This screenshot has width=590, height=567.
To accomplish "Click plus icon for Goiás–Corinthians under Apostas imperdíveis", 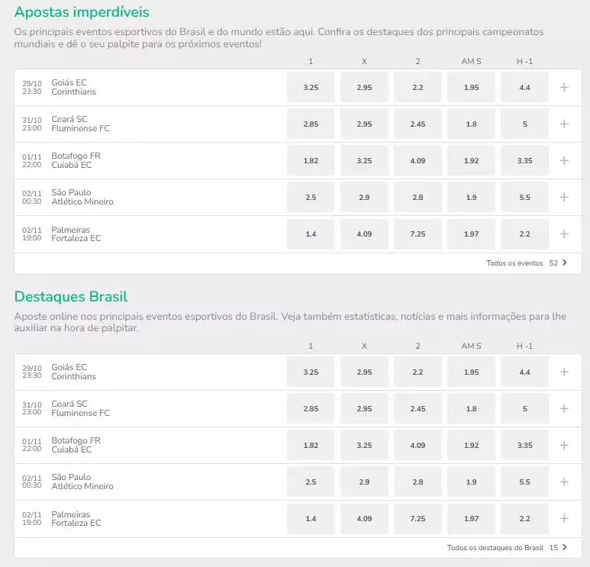I will pos(564,87).
